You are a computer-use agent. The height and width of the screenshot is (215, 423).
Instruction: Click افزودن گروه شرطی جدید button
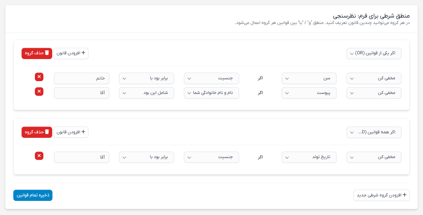[x=381, y=195]
